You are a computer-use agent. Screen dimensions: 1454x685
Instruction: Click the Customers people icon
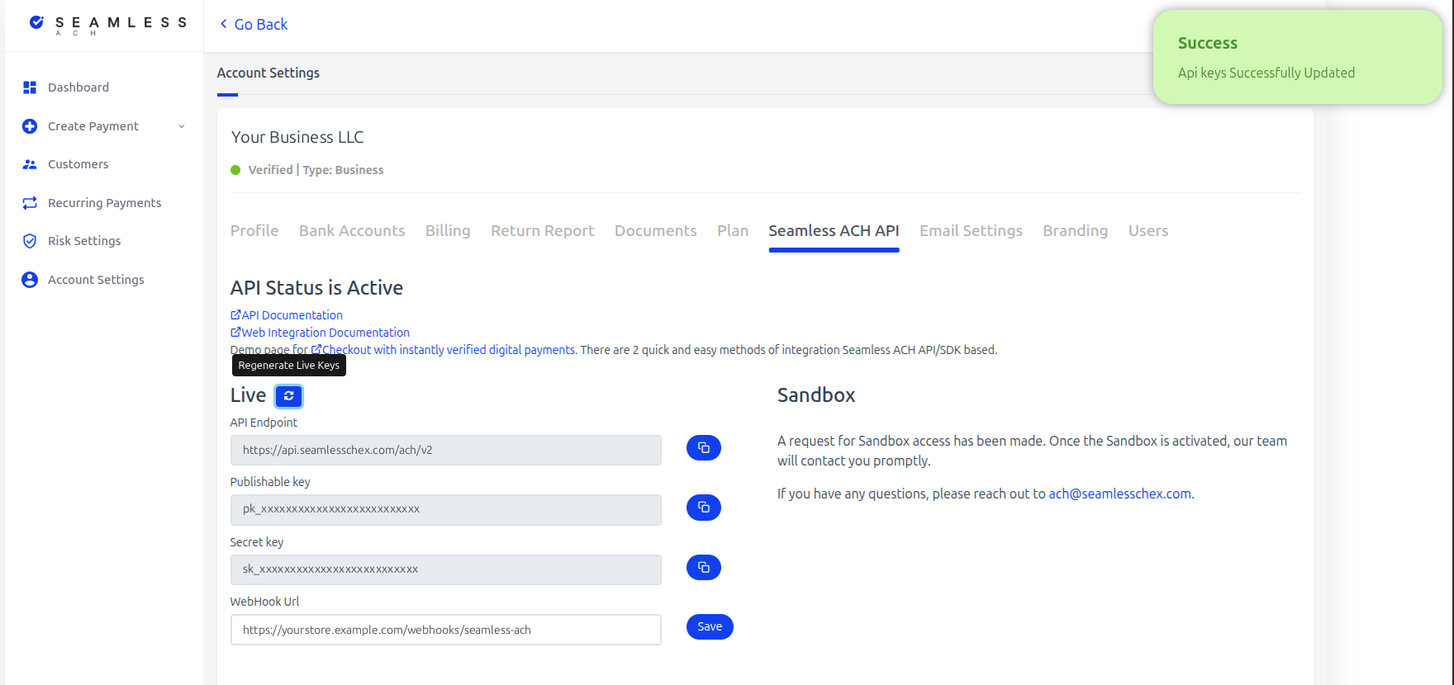[30, 164]
